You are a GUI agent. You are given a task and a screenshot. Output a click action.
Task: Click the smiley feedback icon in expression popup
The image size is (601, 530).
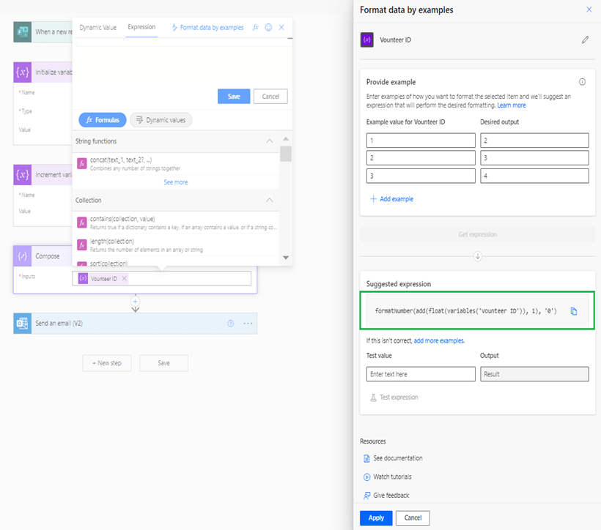268,28
